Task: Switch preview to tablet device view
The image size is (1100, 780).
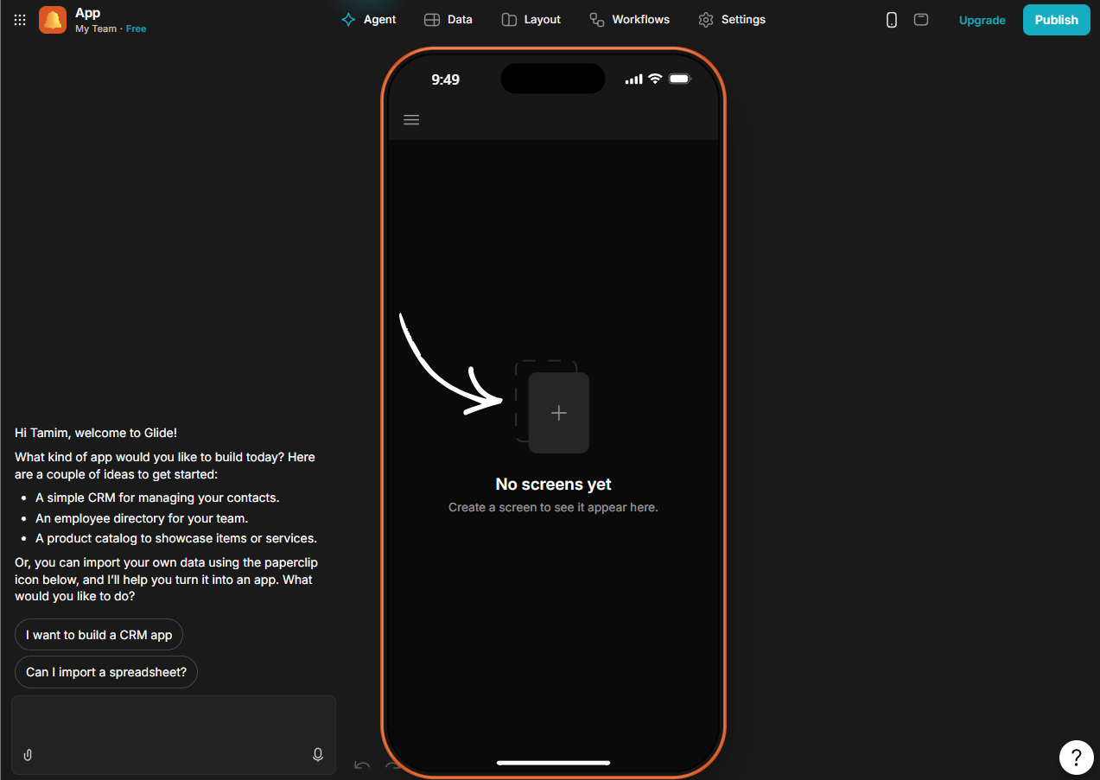Action: (x=921, y=20)
